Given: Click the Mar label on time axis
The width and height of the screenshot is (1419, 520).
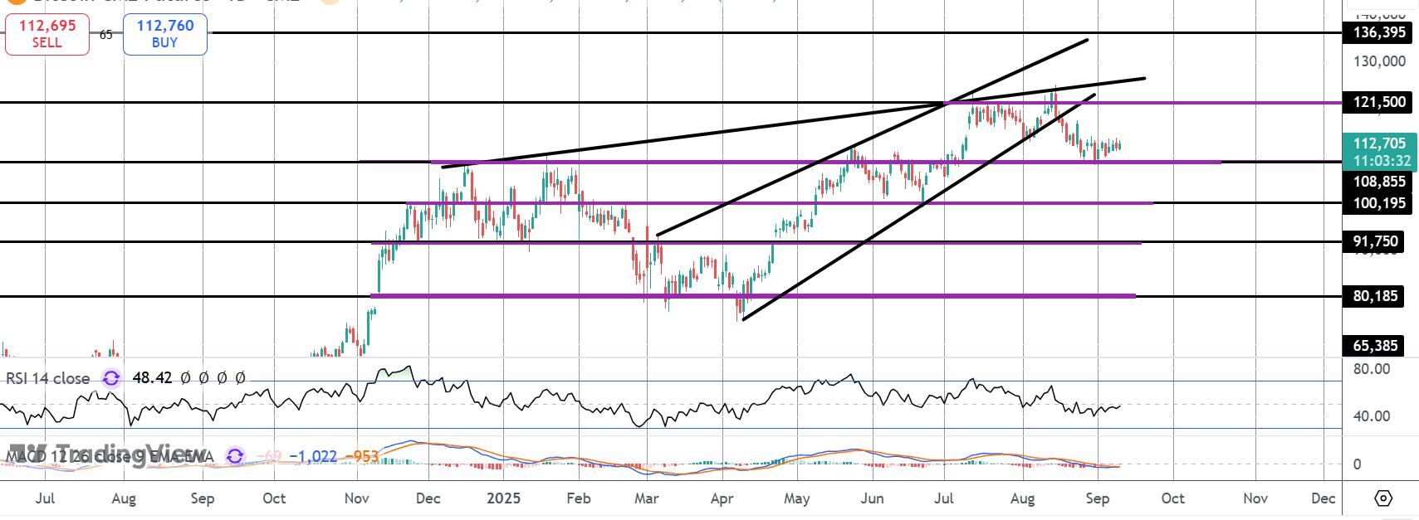Looking at the screenshot, I should click(x=646, y=498).
